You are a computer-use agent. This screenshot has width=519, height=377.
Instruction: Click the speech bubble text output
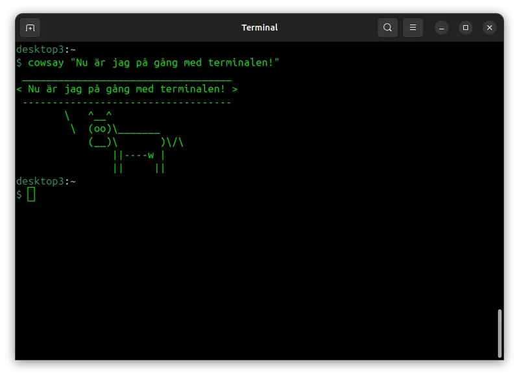click(127, 90)
